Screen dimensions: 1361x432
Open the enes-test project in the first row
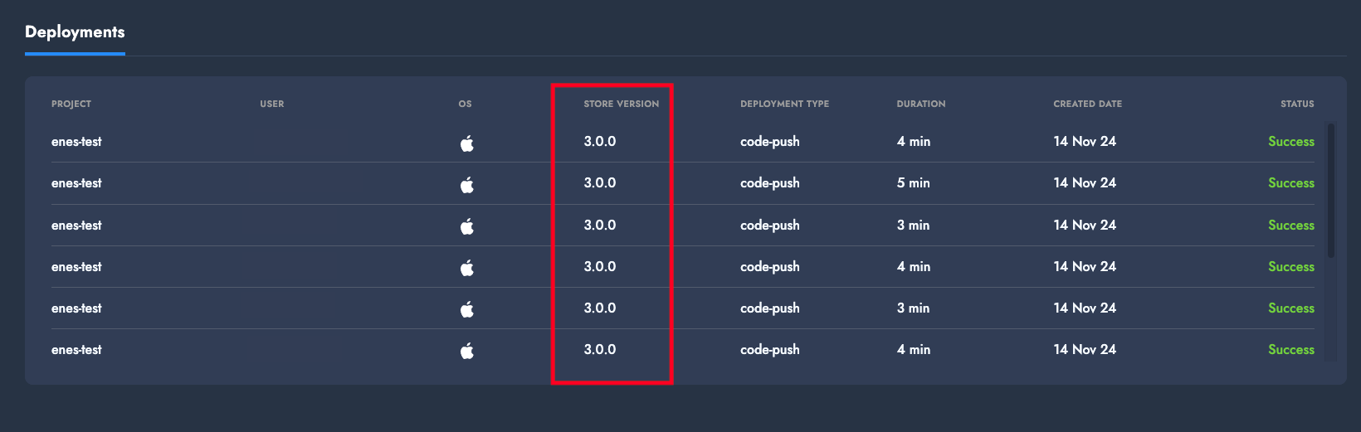click(x=76, y=142)
